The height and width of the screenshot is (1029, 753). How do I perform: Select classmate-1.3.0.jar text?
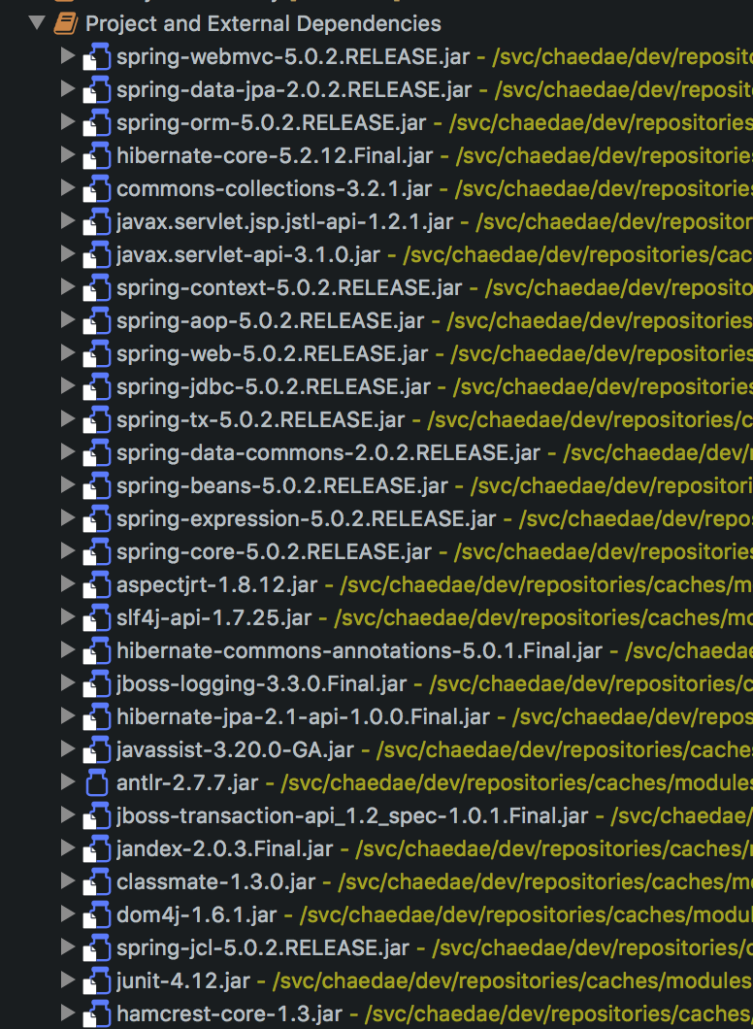tap(216, 881)
